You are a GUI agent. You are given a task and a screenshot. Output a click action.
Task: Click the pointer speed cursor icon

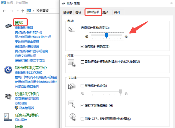point(72,29)
